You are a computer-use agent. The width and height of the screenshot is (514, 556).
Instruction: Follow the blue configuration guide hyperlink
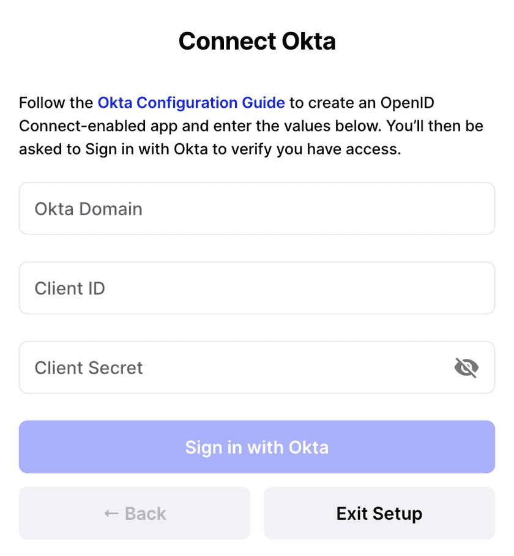191,102
